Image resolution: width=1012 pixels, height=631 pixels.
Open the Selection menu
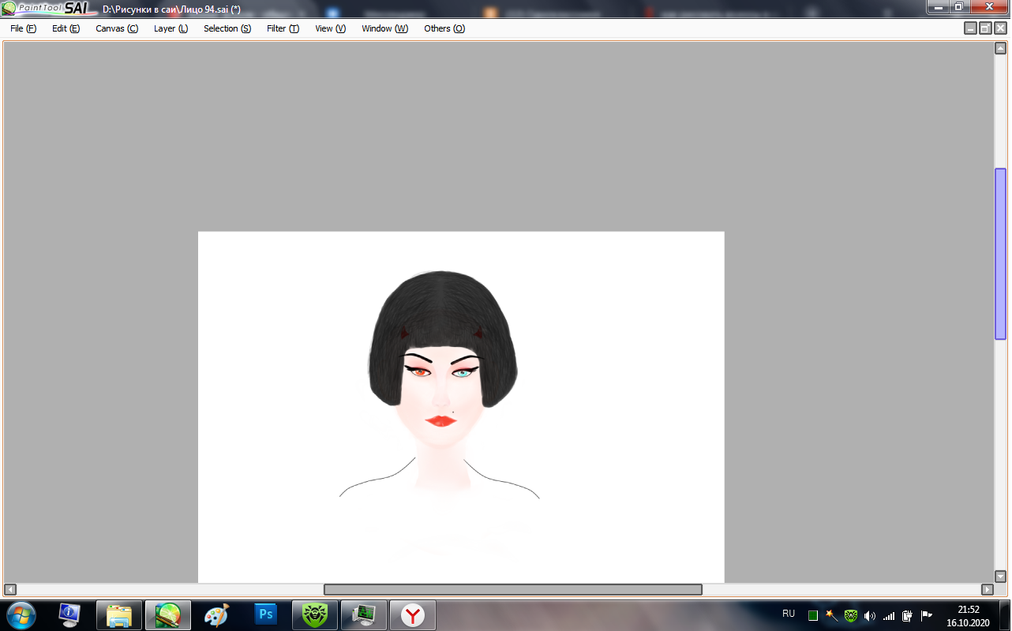[x=227, y=28]
